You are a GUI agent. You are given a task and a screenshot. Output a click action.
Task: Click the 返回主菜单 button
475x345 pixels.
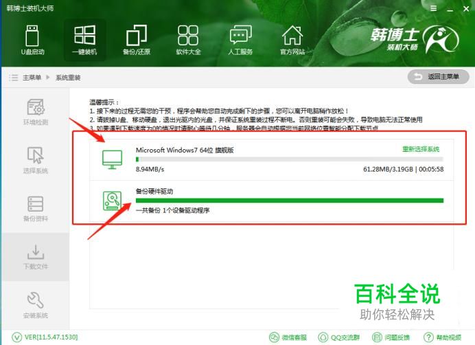pos(438,77)
